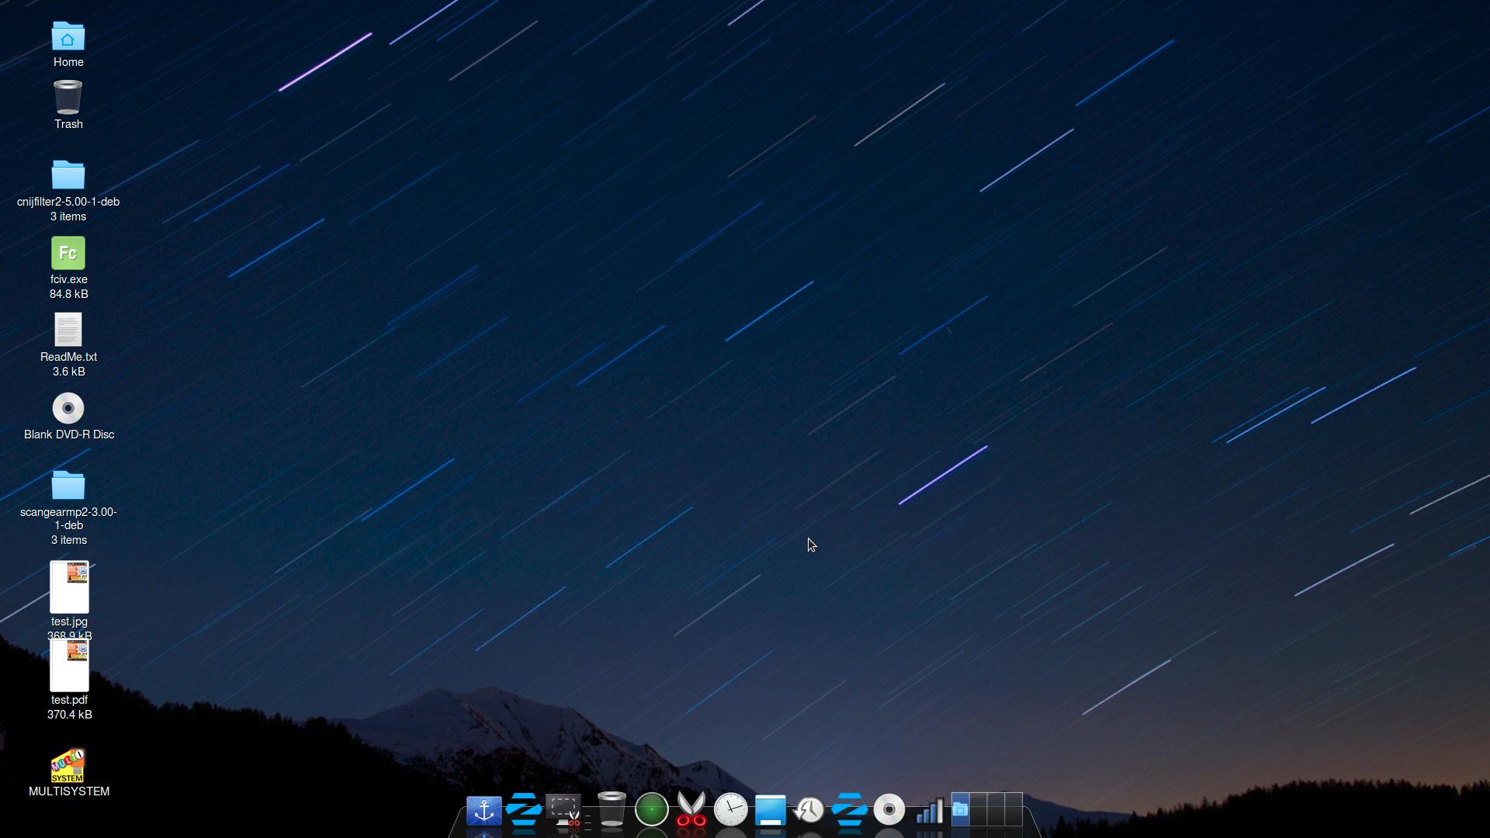Click the analog clock in dock

click(x=731, y=810)
